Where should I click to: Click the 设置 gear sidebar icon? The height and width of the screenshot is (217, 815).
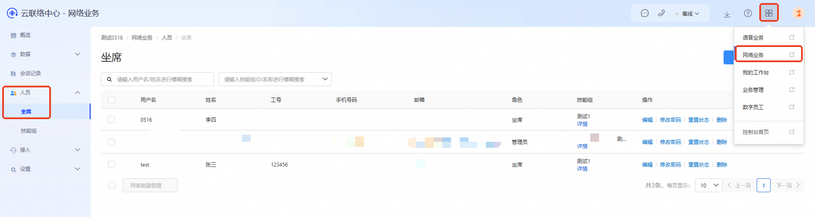click(13, 169)
